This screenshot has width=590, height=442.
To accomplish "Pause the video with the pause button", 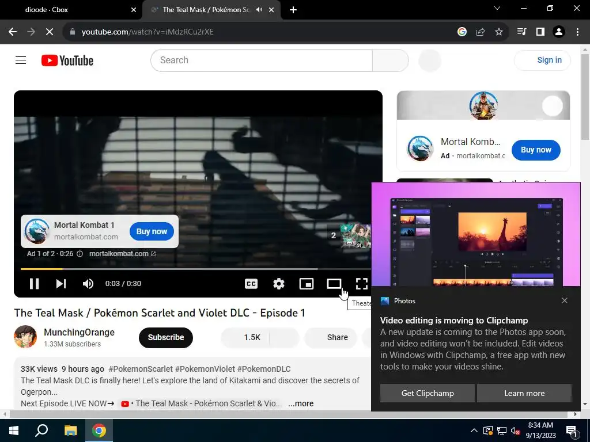I will pyautogui.click(x=34, y=284).
